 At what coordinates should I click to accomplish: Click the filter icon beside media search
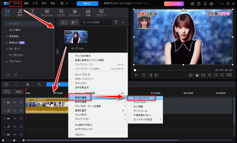[116, 23]
